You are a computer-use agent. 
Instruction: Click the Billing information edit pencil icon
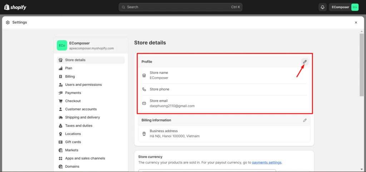tap(305, 120)
